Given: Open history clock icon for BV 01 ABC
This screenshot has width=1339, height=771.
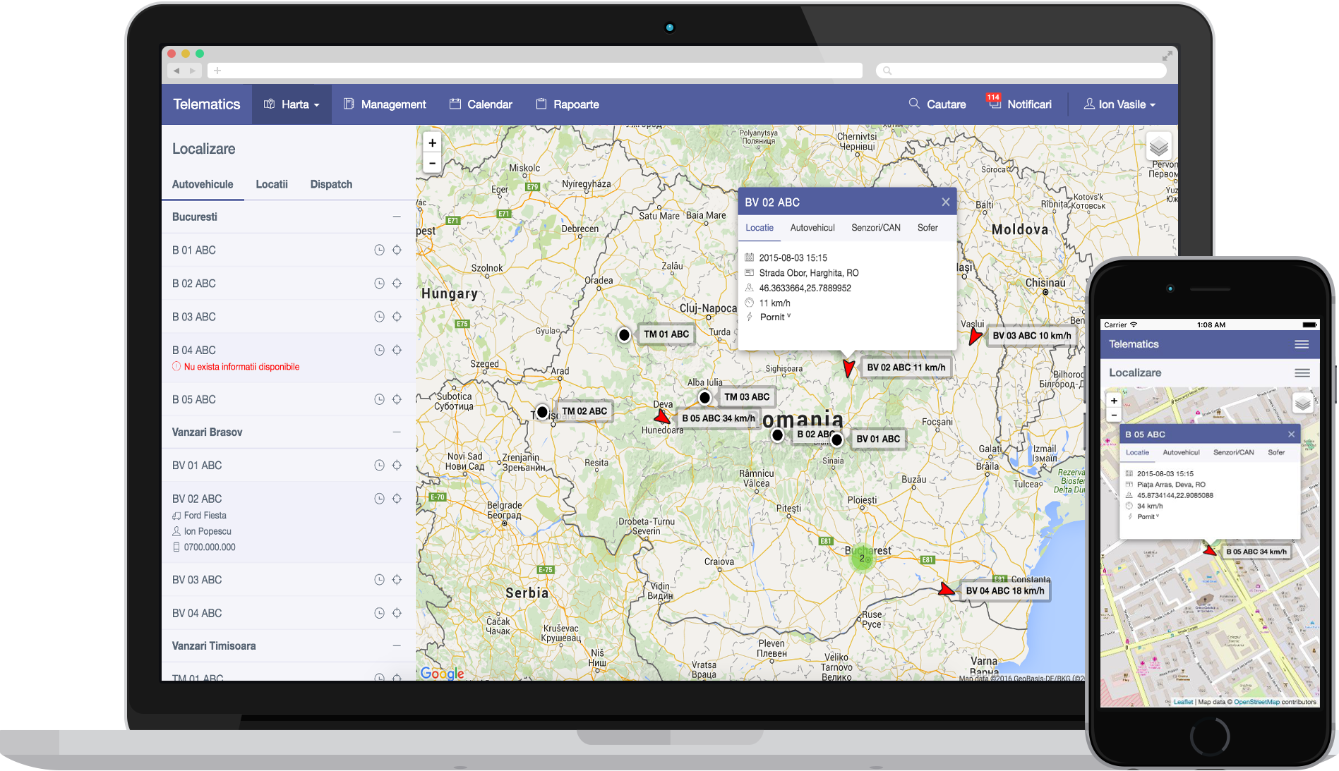Looking at the screenshot, I should coord(379,466).
